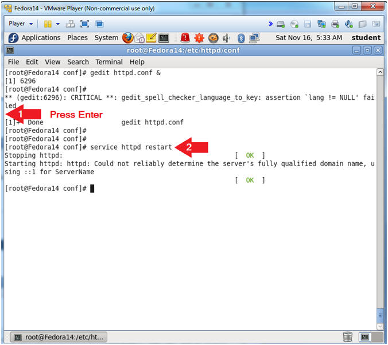Click the network adapter device icon

pos(321,24)
